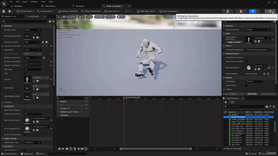
Task: Click Add Profile button
Action: (x=252, y=94)
